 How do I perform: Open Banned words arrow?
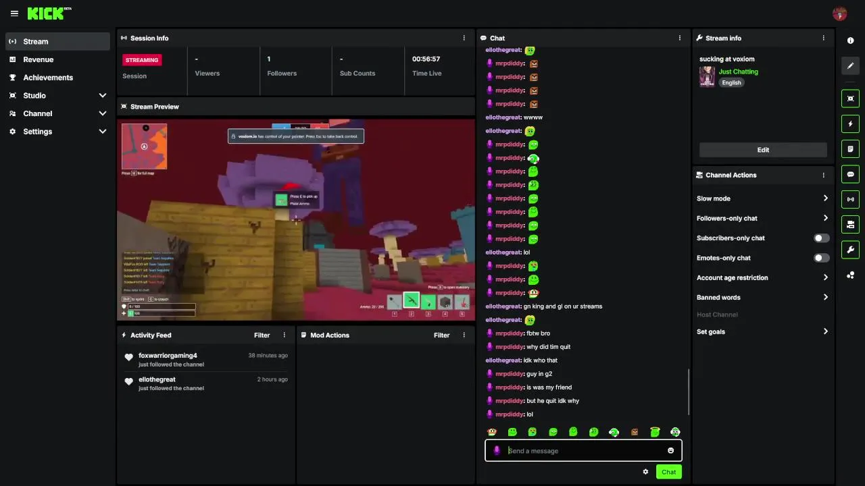(825, 297)
